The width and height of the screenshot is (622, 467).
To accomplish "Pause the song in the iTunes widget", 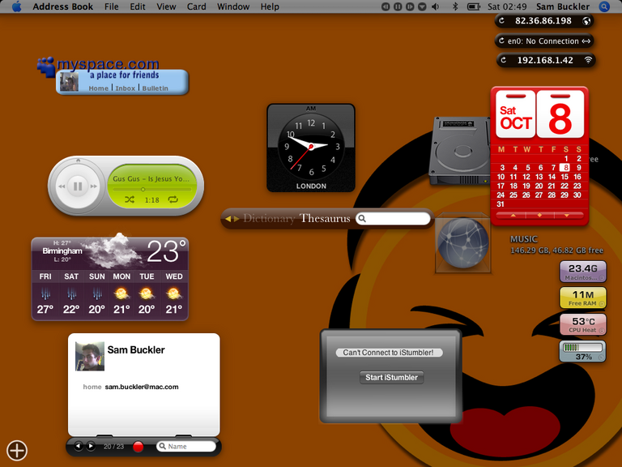I will [78, 186].
